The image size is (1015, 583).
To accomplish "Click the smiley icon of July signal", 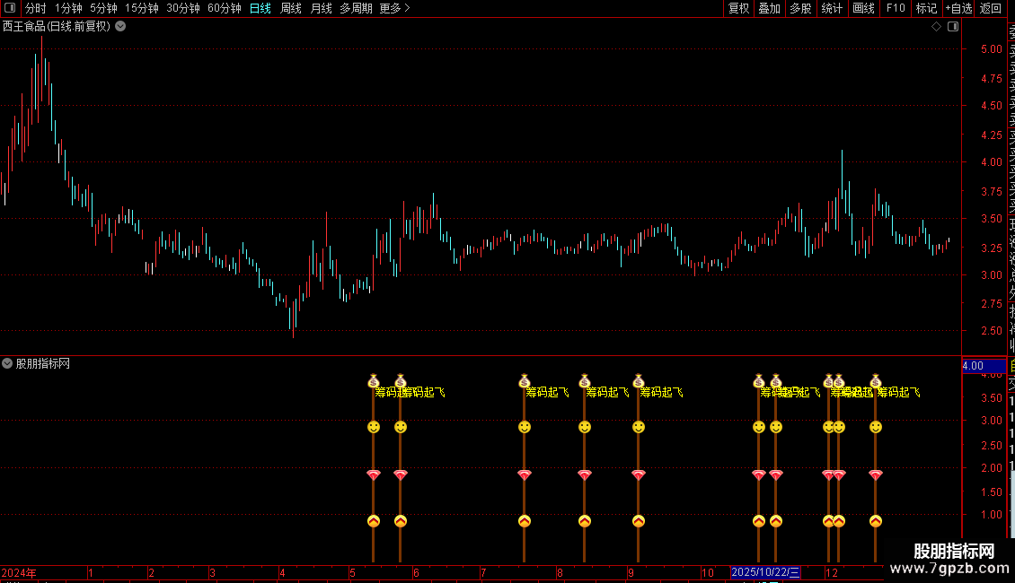I will click(525, 427).
